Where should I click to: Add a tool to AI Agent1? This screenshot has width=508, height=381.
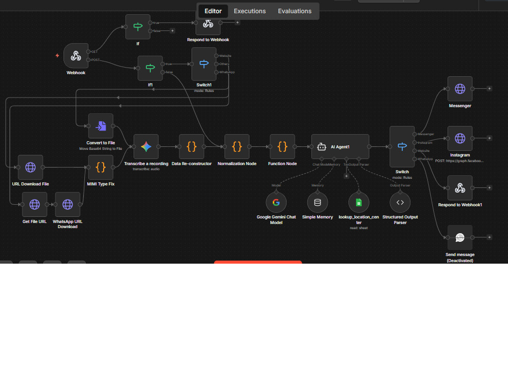click(346, 176)
